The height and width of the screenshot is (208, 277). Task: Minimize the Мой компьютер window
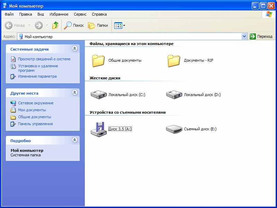[x=255, y=6]
